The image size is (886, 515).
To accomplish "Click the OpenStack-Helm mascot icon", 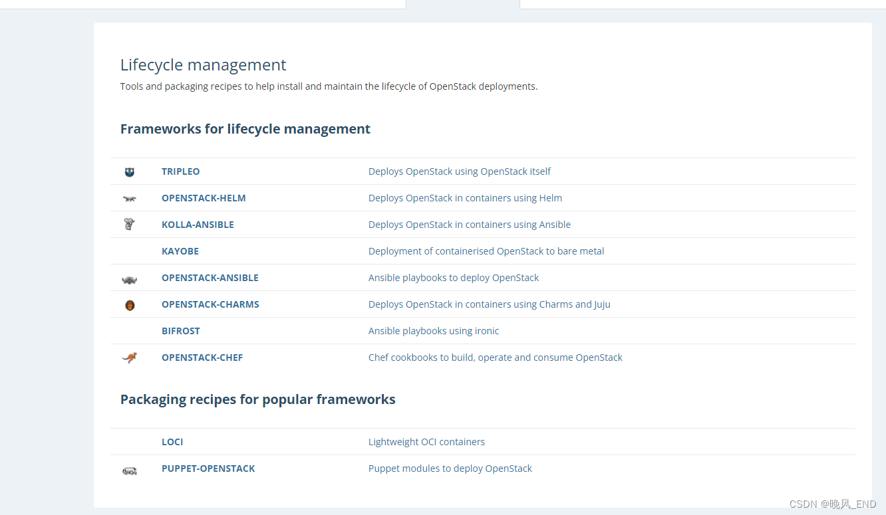I will click(130, 199).
